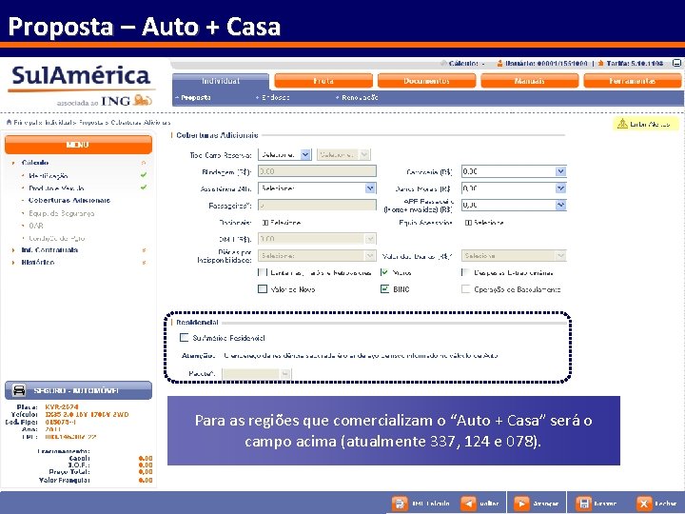Check the Despesas Extraordinárias checkbox
Viewport: 685px width, 514px height.
(465, 272)
